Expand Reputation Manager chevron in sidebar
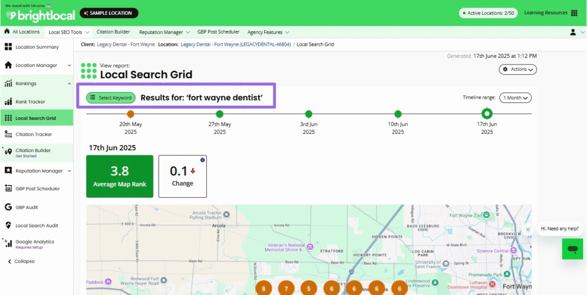 coord(69,170)
